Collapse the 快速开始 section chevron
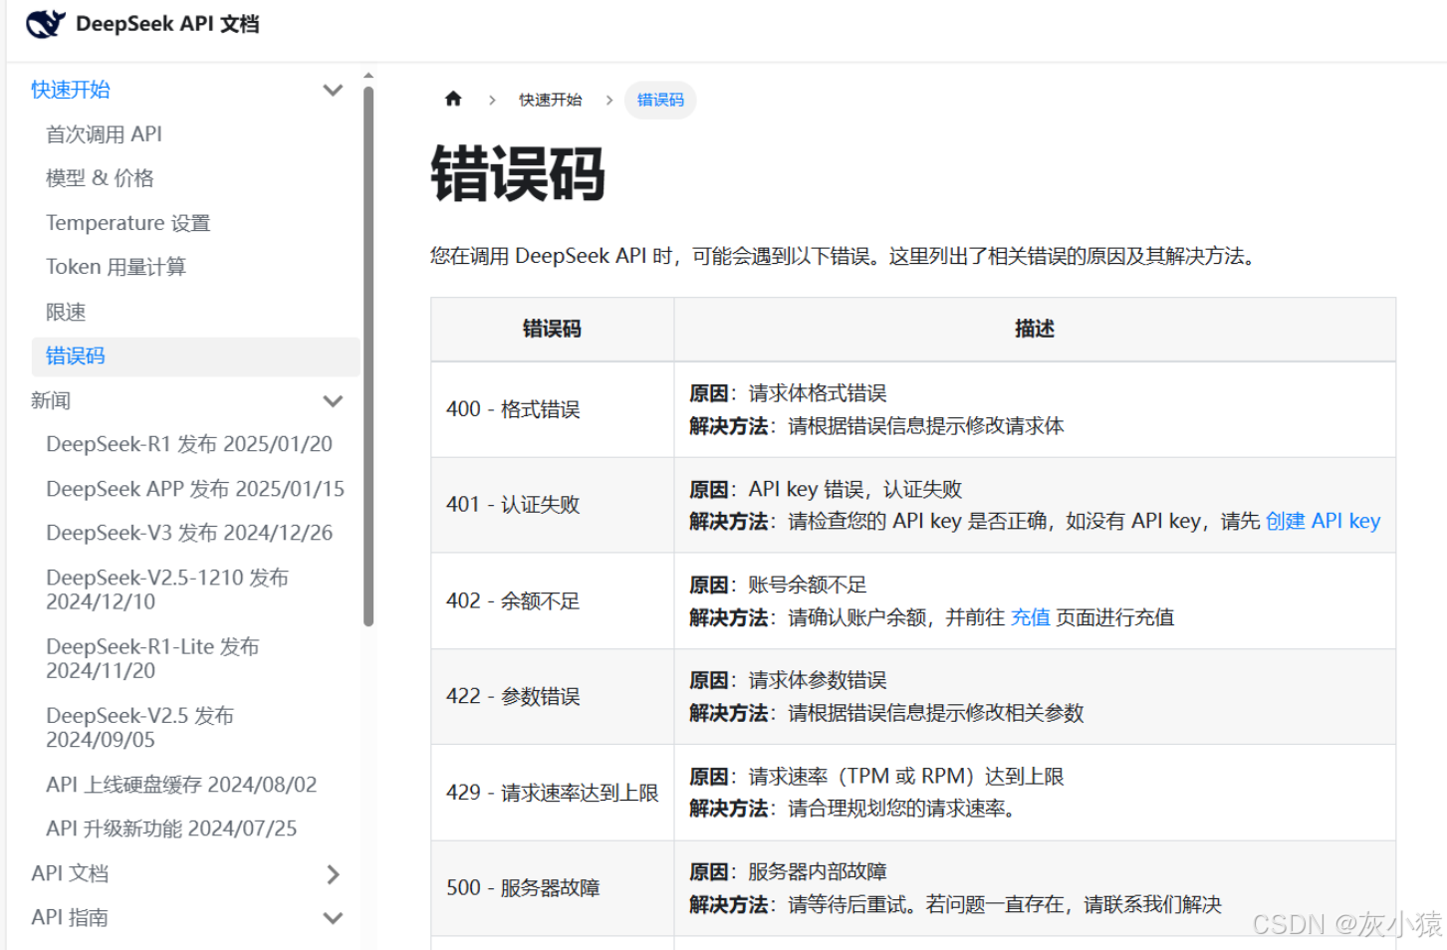The image size is (1447, 950). 333,90
